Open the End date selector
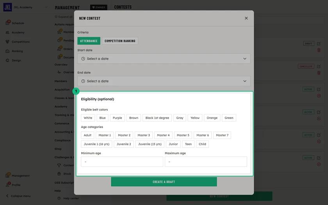Screen dimensions: 328x205 click(164, 81)
